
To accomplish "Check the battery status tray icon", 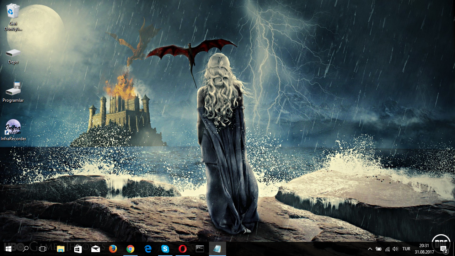I will pos(379,249).
